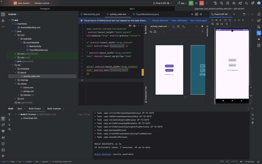Expand the themes (2) node
The height and width of the screenshot is (164, 262).
[x=18, y=95]
